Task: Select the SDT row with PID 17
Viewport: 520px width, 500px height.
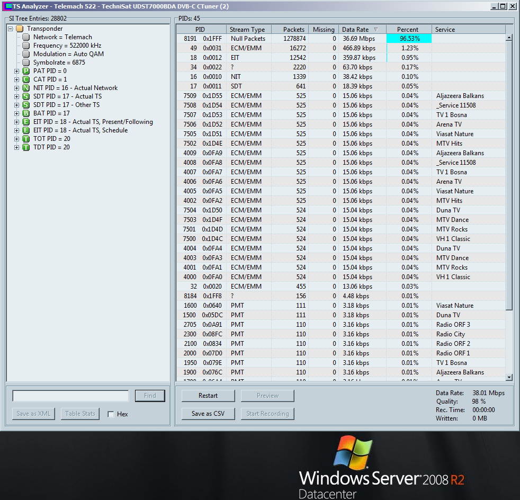Action: (x=341, y=86)
